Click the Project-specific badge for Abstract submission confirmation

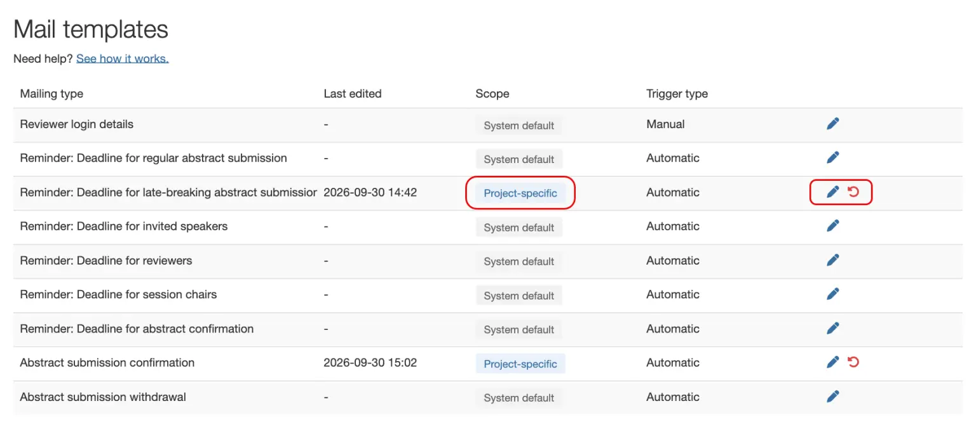(x=520, y=364)
